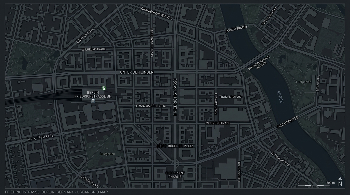Select the SPREE river label

click(x=280, y=97)
